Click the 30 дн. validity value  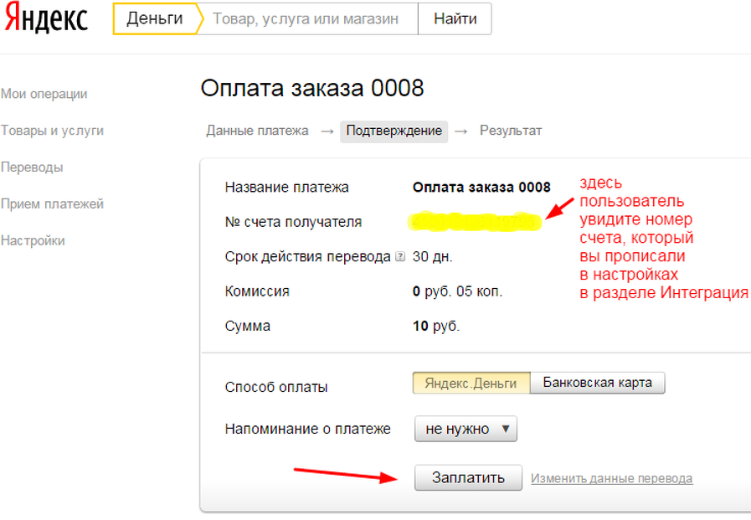tap(433, 257)
